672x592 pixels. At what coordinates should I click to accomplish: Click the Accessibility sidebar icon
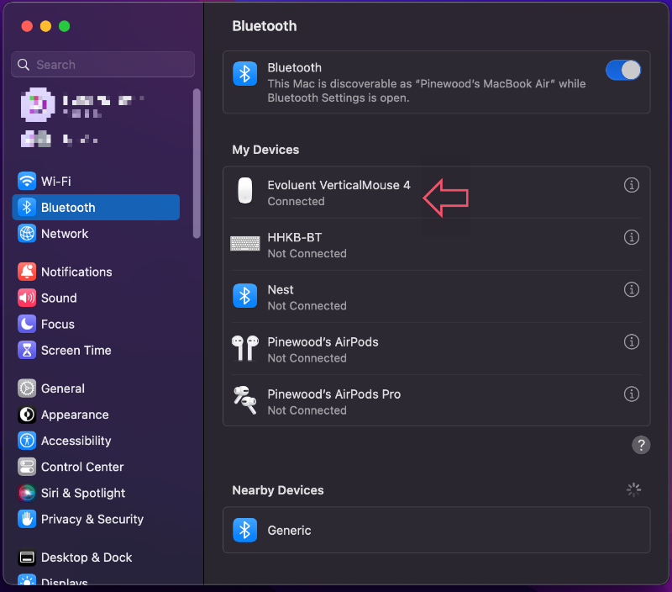click(27, 441)
